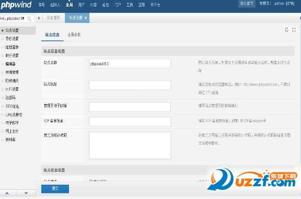Screen dimensions: 301x199
Task: Toggle fullscreen with the expand icon
Action: 294,30
